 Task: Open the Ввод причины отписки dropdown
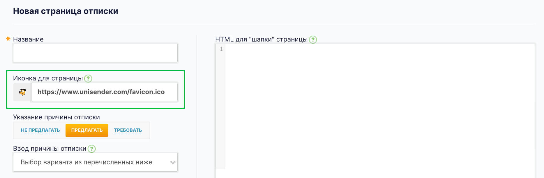point(95,162)
